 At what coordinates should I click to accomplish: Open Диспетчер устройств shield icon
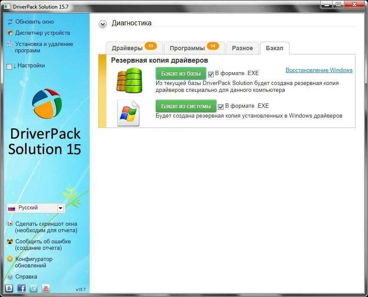click(10, 33)
